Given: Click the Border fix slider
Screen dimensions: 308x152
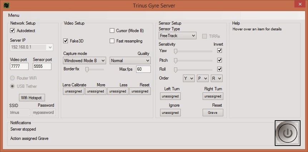Looking at the screenshot, I should 94,70.
